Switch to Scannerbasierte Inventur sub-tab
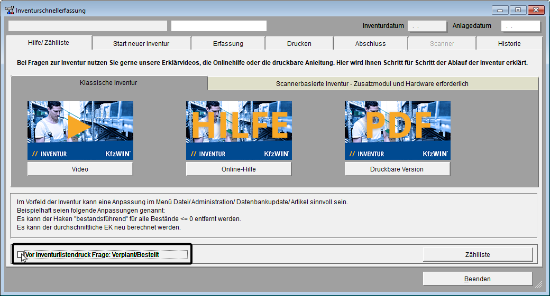 click(372, 83)
